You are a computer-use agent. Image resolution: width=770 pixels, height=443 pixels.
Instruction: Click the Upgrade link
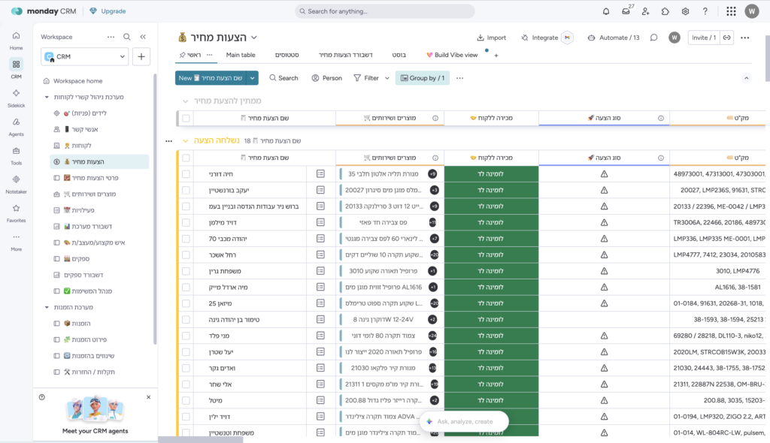click(x=108, y=11)
